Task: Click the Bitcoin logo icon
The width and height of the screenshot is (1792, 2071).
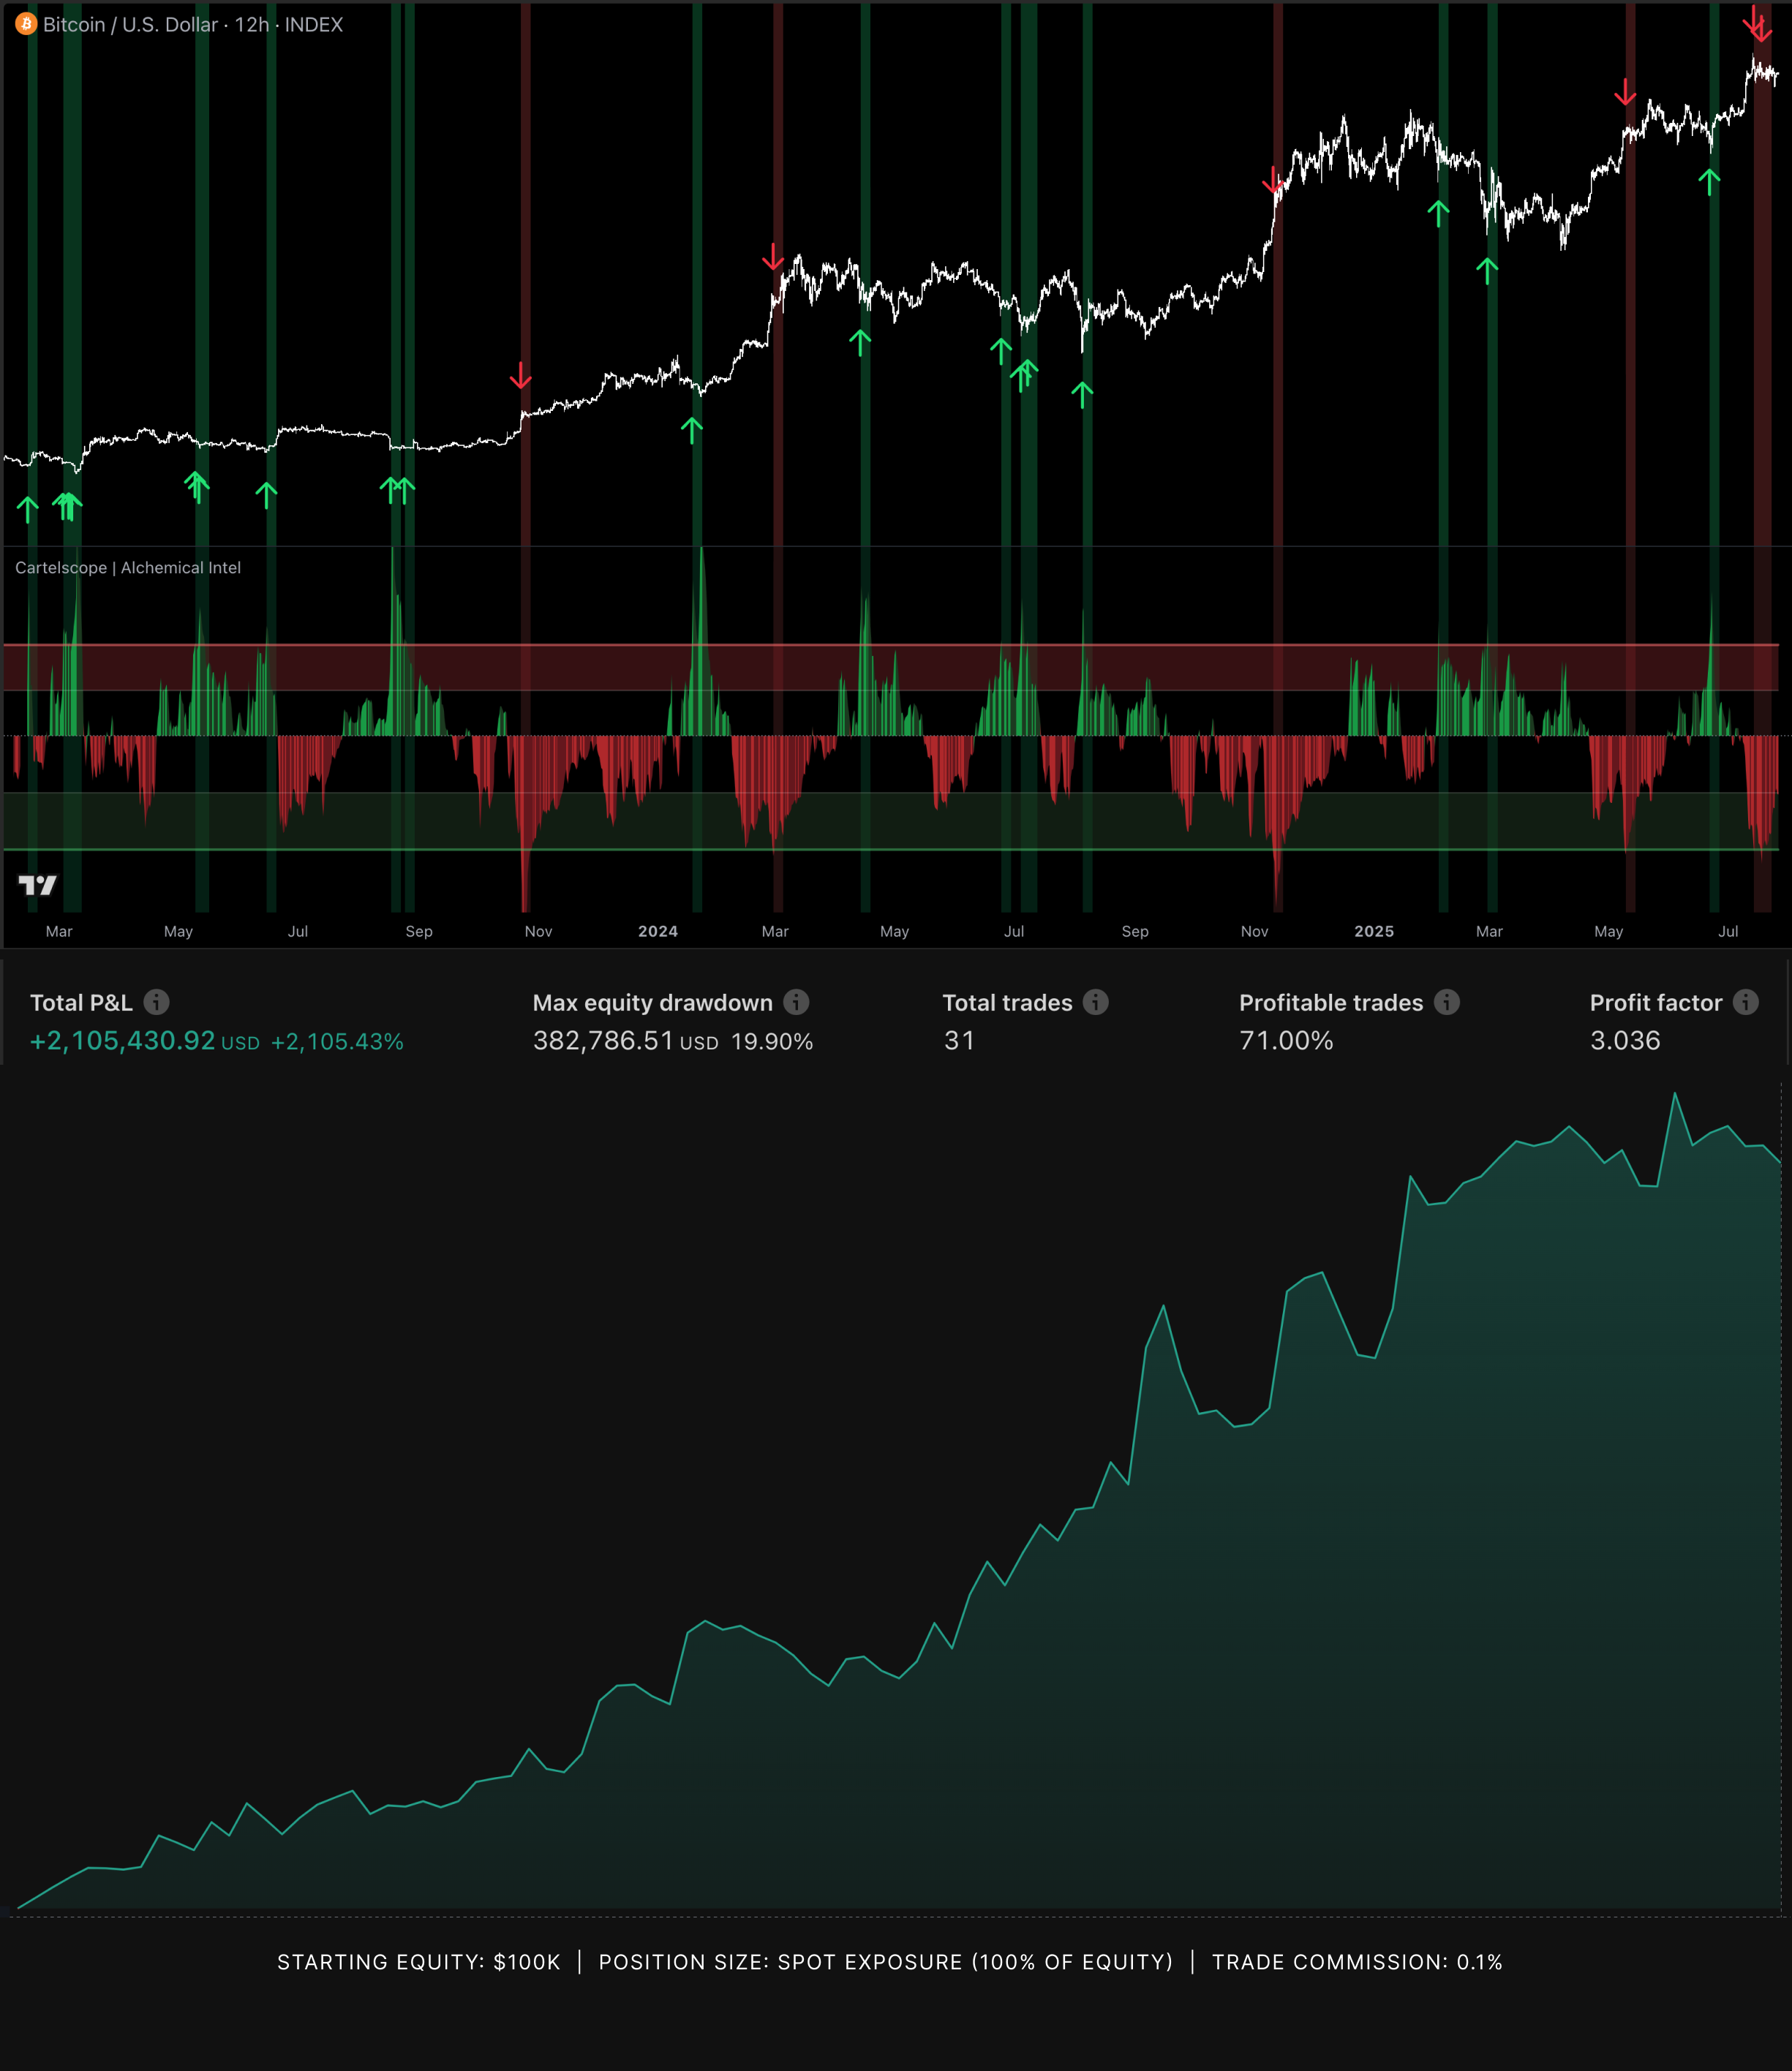Action: tap(26, 24)
